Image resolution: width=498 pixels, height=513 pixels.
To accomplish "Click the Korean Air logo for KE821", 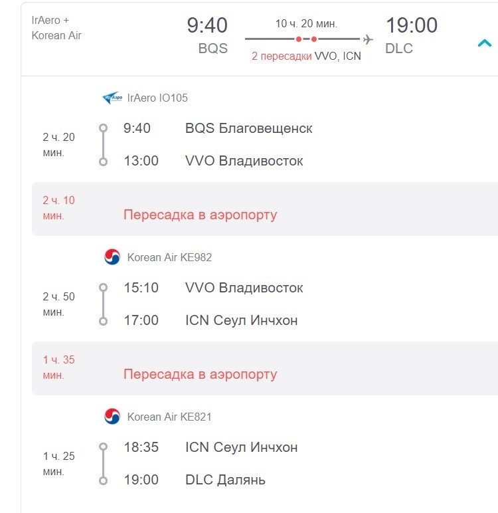I will [112, 417].
